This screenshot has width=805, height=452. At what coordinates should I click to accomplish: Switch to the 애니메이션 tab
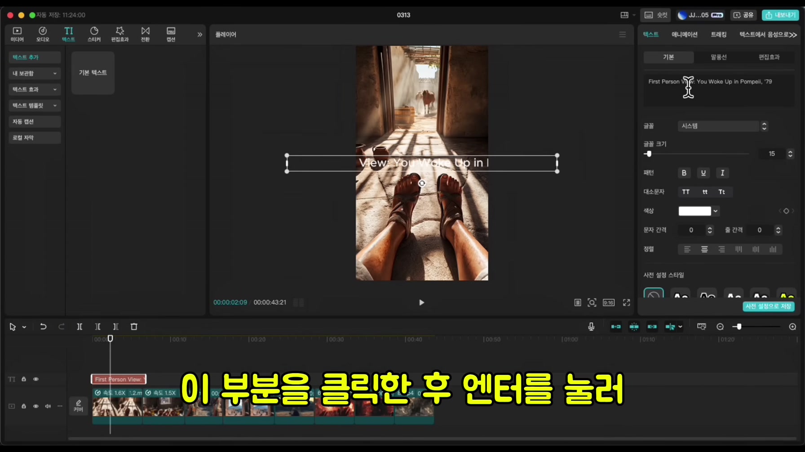(684, 35)
